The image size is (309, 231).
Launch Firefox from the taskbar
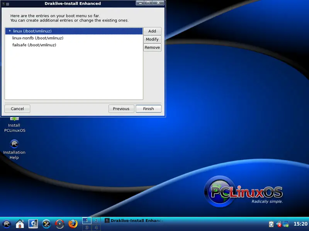click(x=73, y=224)
